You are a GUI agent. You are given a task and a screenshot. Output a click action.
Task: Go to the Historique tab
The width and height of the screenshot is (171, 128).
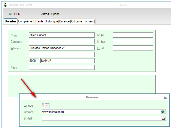51,22
